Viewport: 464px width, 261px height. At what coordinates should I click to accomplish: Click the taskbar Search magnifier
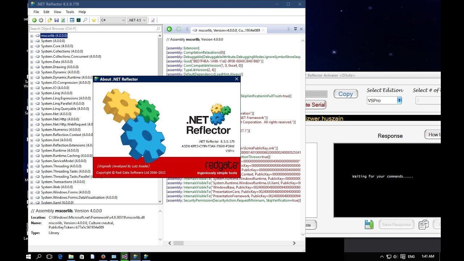coord(39,256)
